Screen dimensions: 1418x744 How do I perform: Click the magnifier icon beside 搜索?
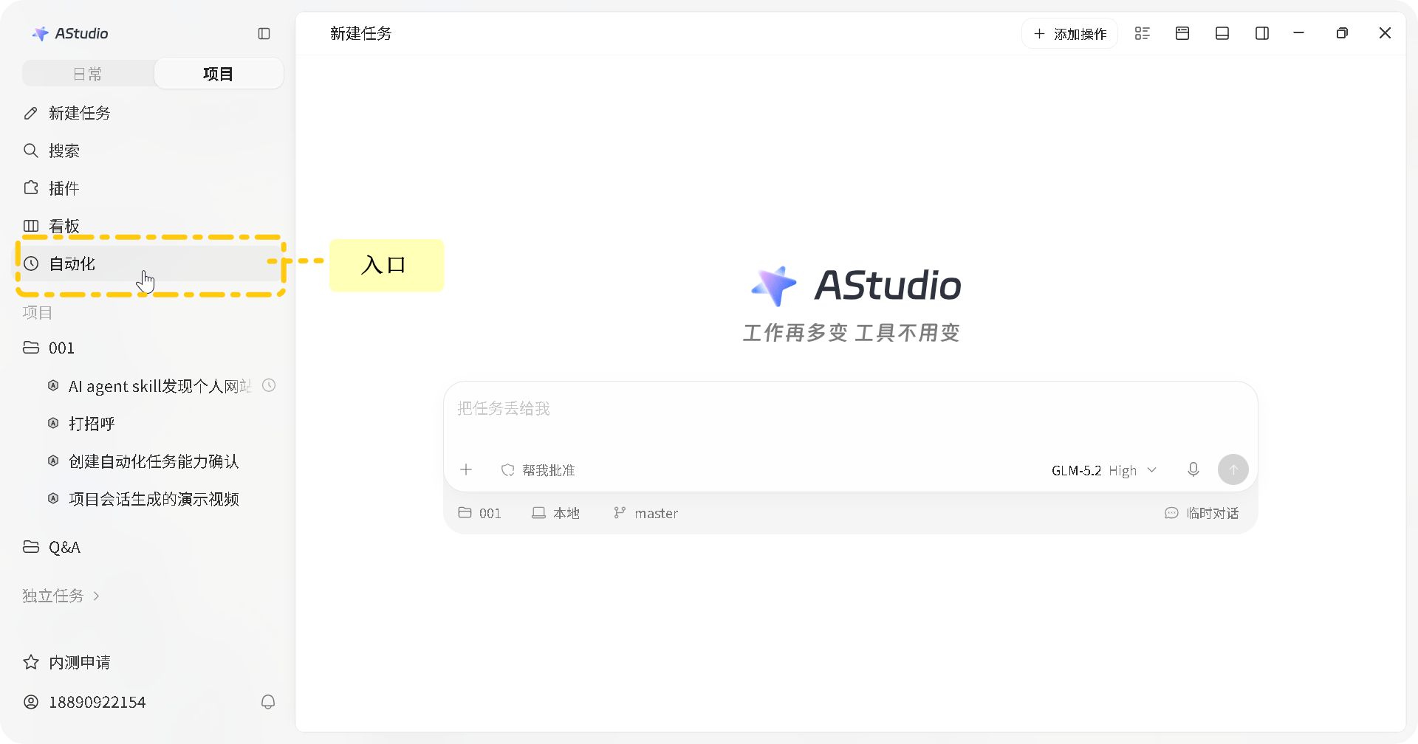31,151
